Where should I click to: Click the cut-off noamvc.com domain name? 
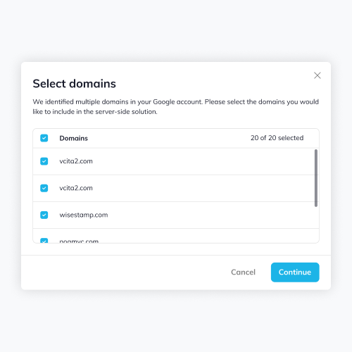pyautogui.click(x=79, y=241)
